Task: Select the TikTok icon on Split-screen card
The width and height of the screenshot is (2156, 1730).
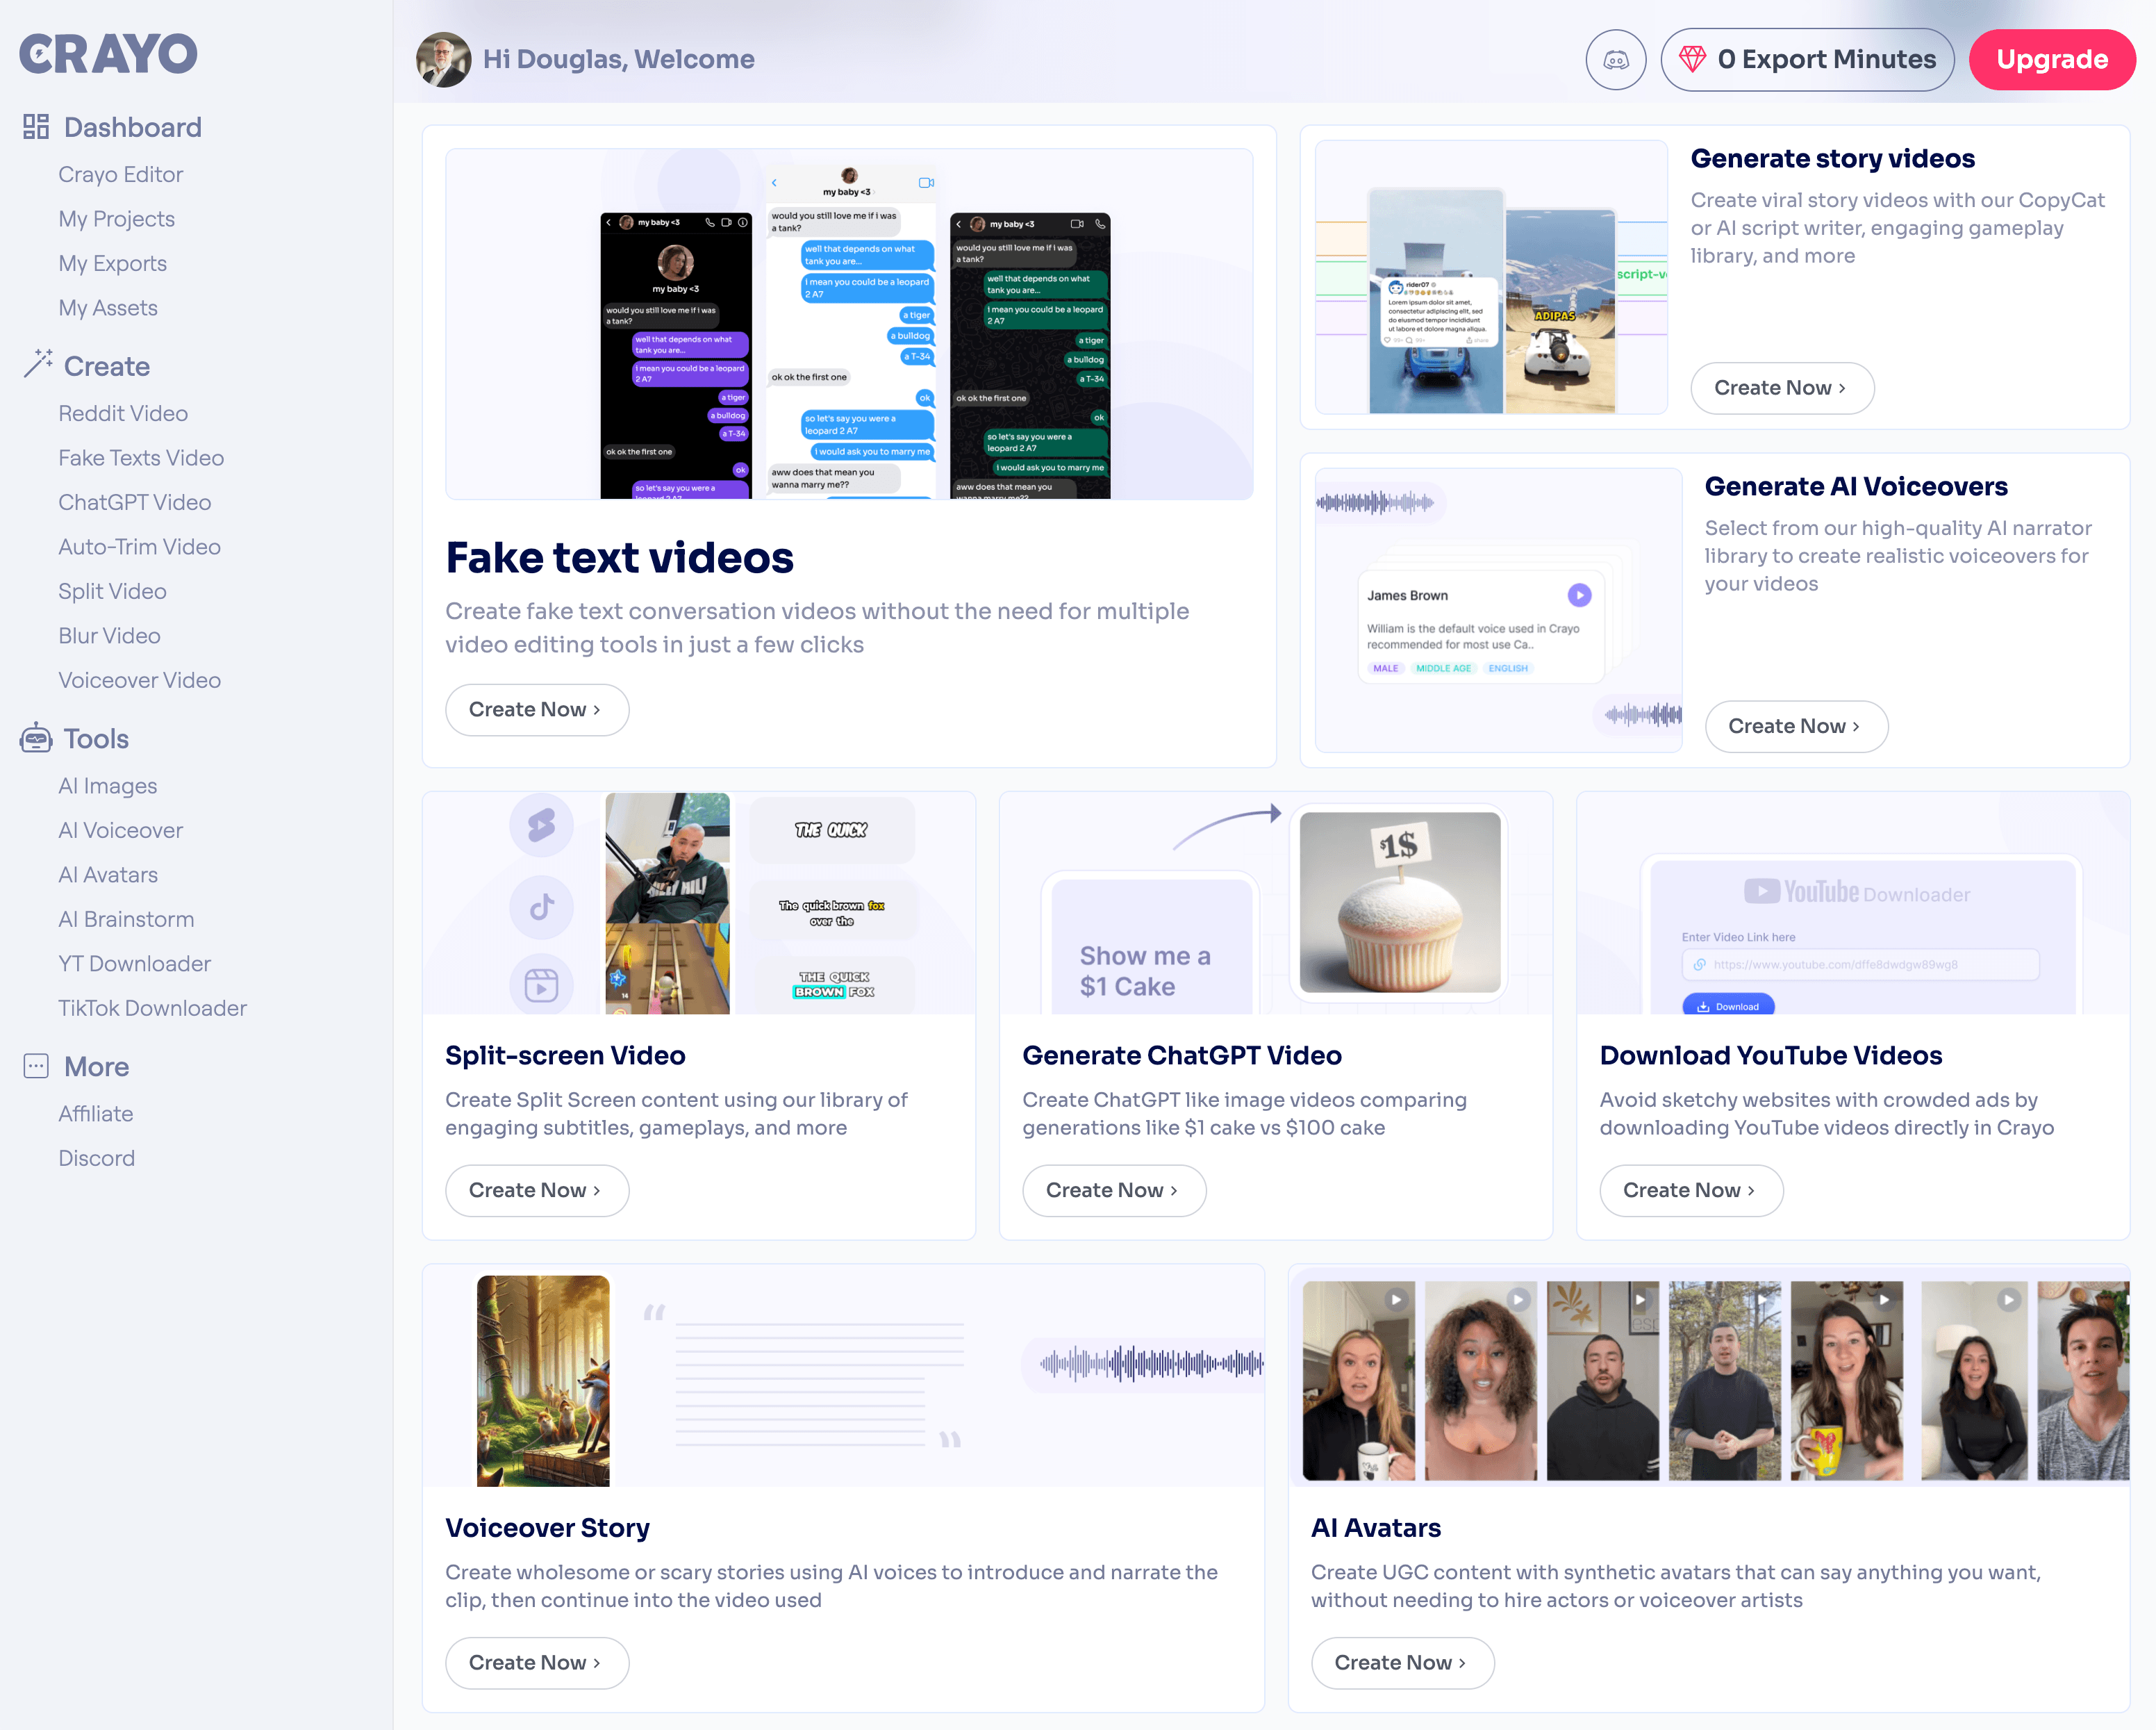Action: (541, 907)
